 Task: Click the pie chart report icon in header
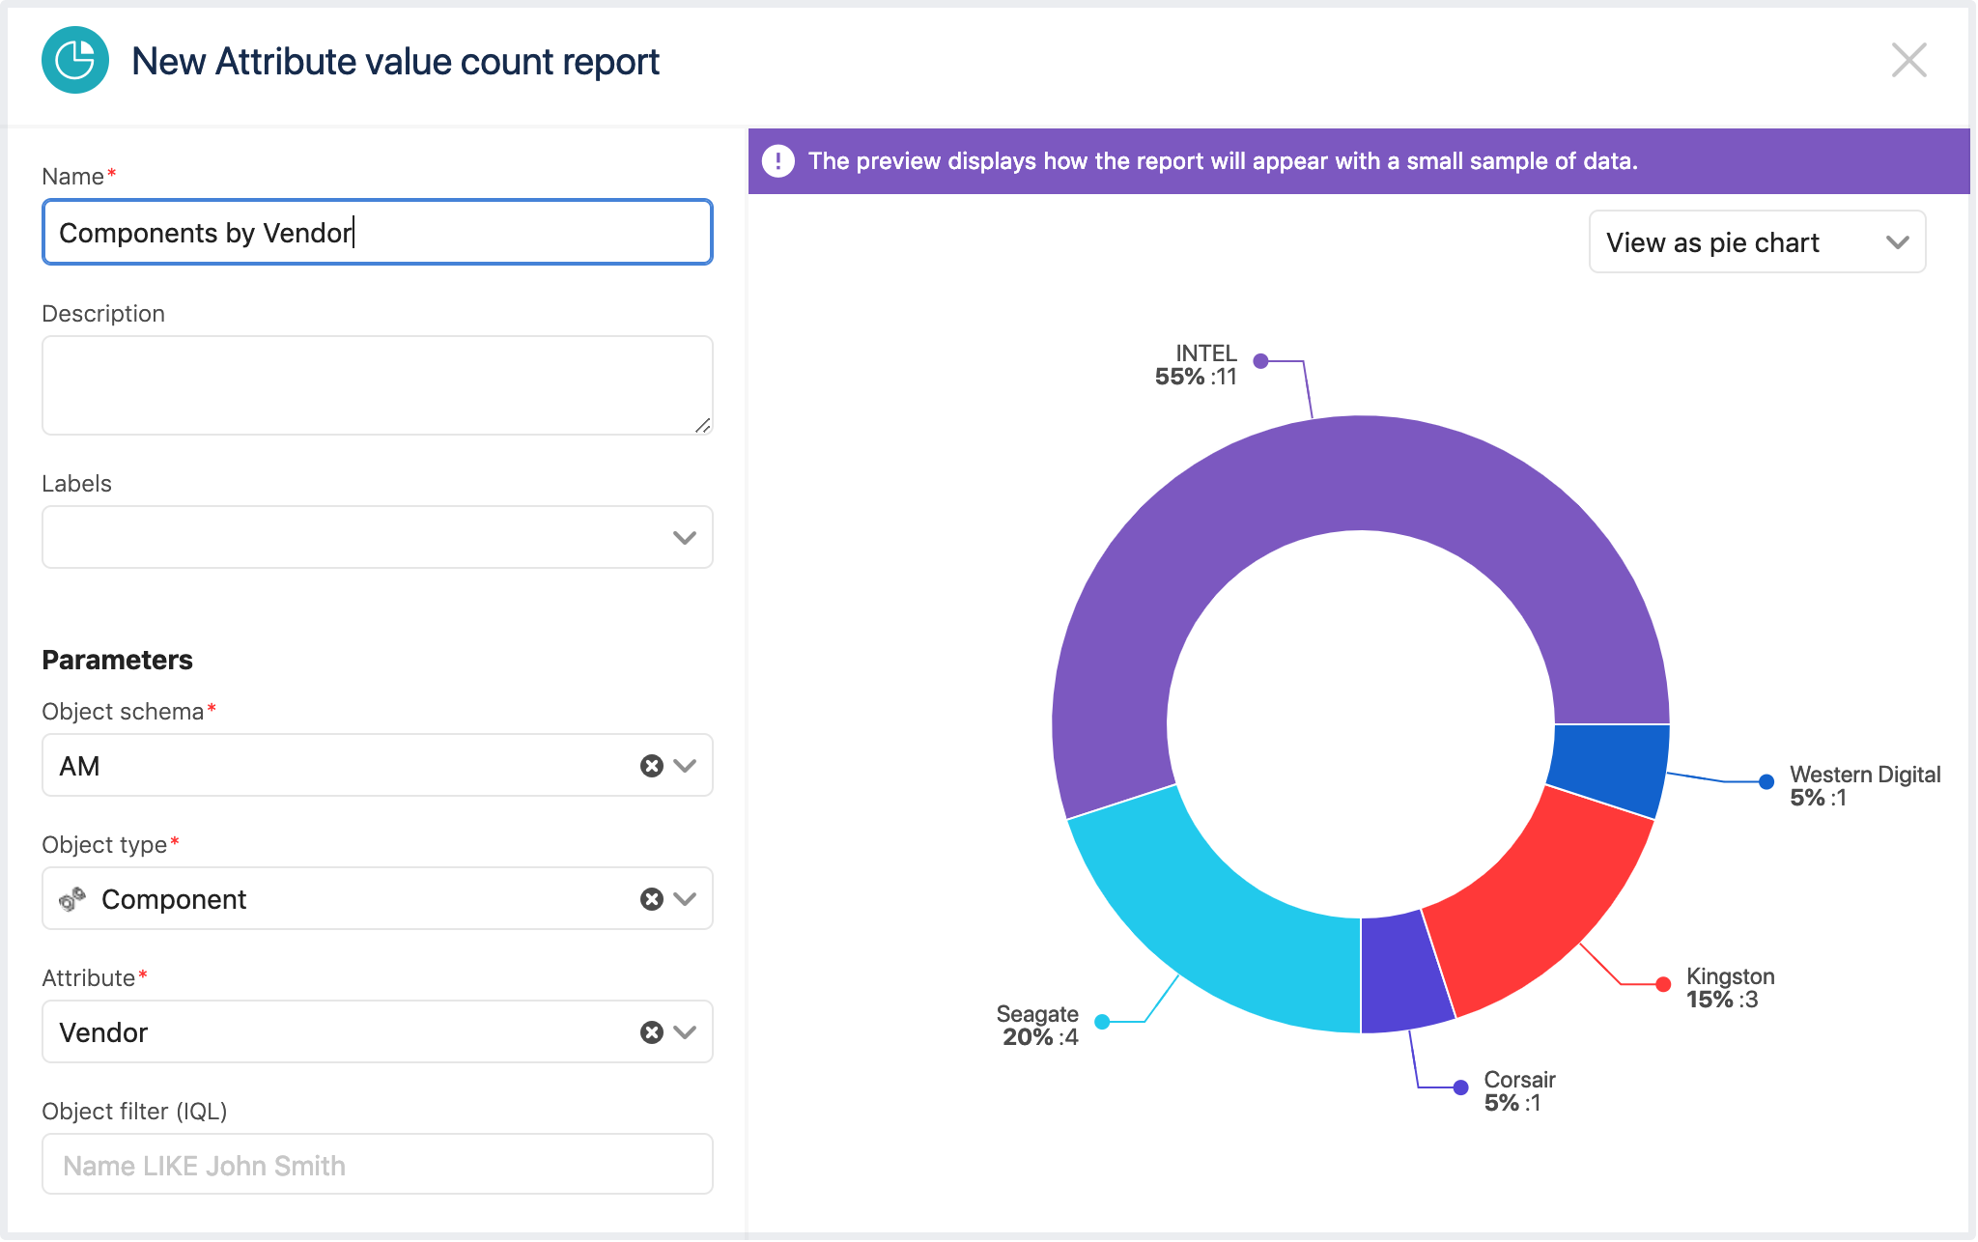tap(75, 61)
